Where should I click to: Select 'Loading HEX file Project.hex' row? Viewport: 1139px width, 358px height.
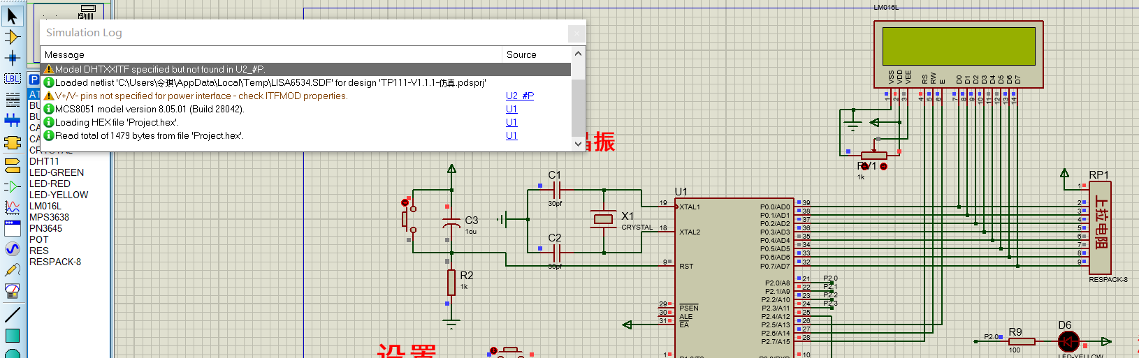[306, 122]
